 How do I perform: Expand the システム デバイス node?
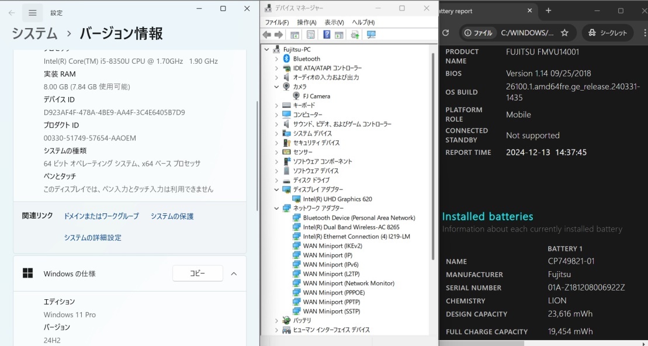click(276, 133)
